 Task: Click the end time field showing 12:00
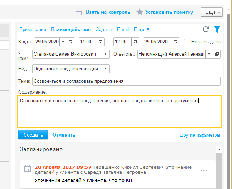[x=122, y=42]
